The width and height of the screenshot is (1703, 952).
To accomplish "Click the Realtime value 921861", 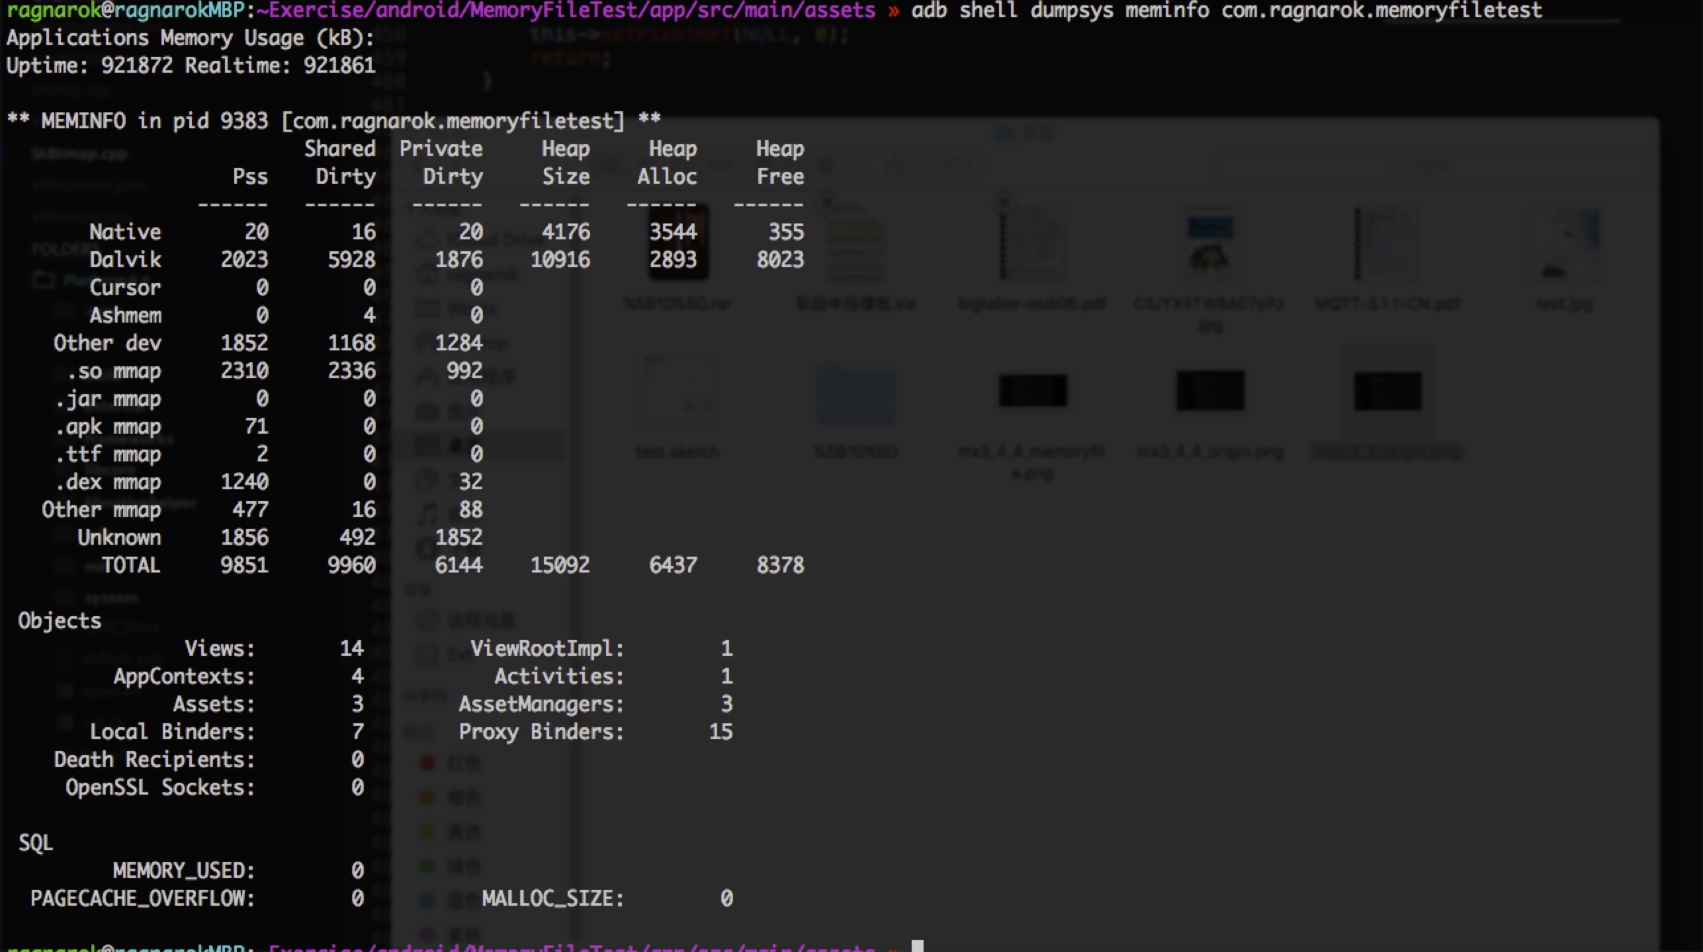I will pyautogui.click(x=339, y=65).
